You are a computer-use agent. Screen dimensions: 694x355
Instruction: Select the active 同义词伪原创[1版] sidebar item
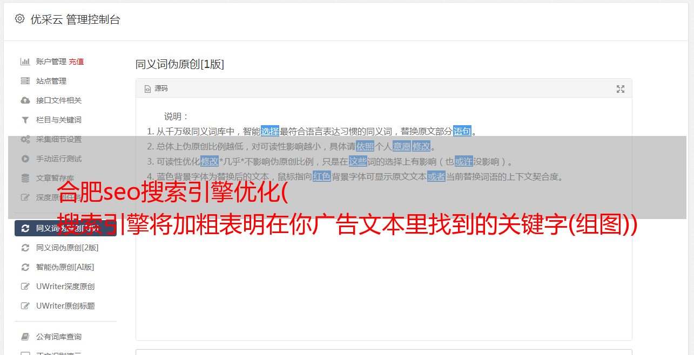click(x=65, y=228)
